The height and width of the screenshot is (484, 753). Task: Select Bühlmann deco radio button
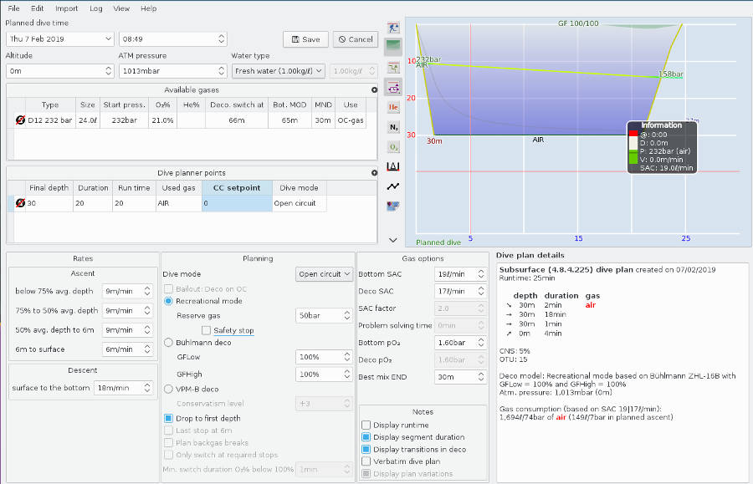pos(168,342)
